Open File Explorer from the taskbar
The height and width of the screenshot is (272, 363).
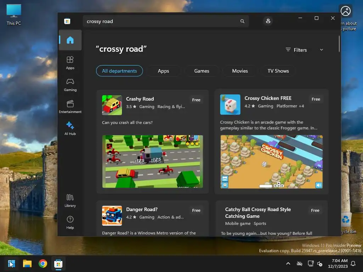27,263
